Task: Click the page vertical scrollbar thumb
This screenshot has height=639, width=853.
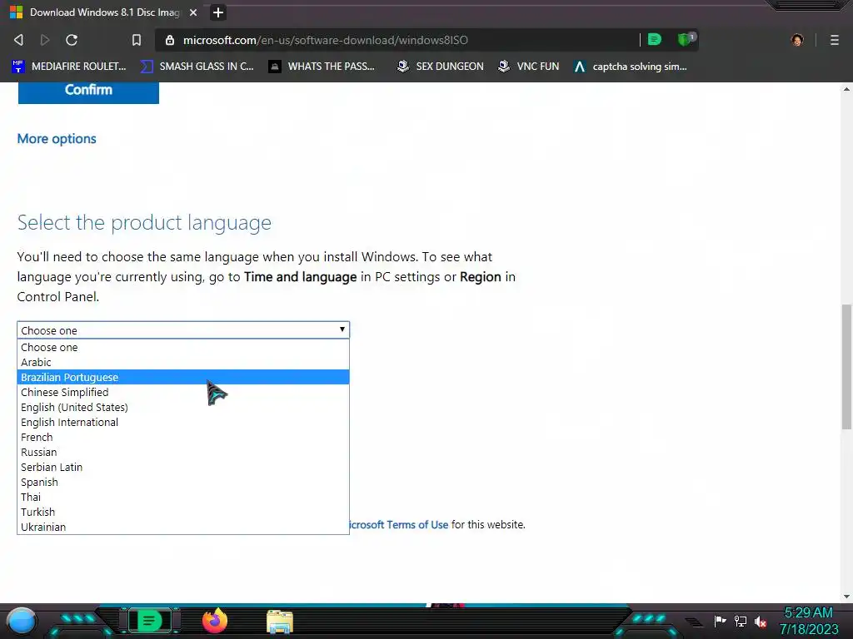Action: click(846, 367)
